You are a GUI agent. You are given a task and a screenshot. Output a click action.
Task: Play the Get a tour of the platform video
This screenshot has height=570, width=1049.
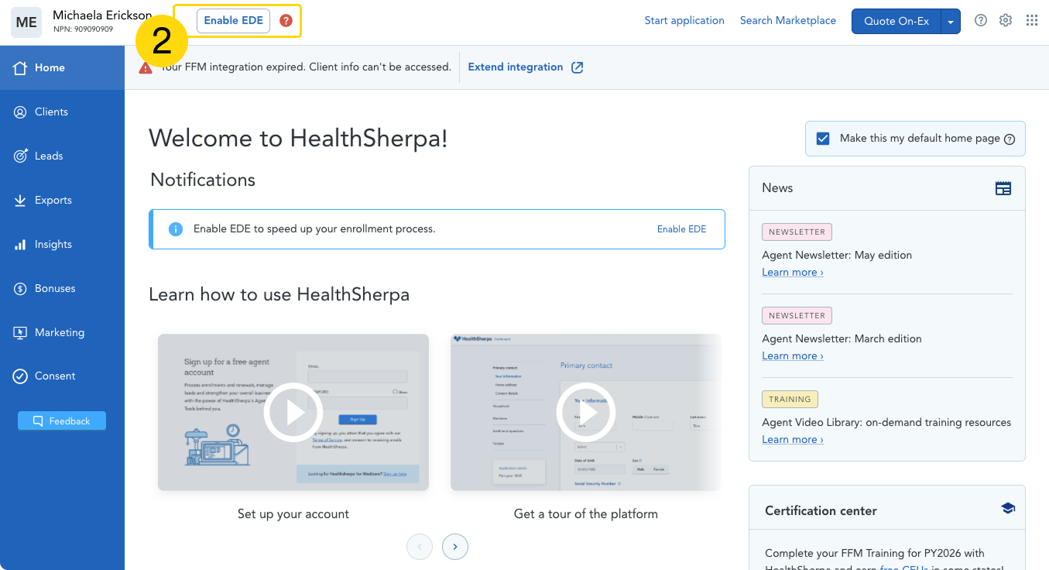(586, 413)
